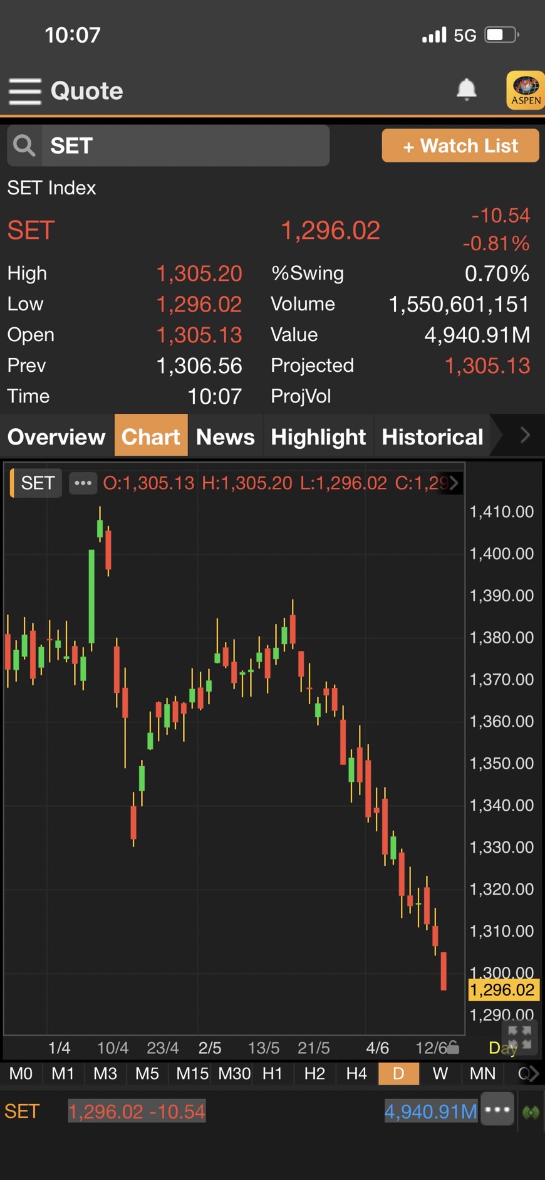Tap the lock icon on time axis
The image size is (545, 1180).
tap(453, 1048)
